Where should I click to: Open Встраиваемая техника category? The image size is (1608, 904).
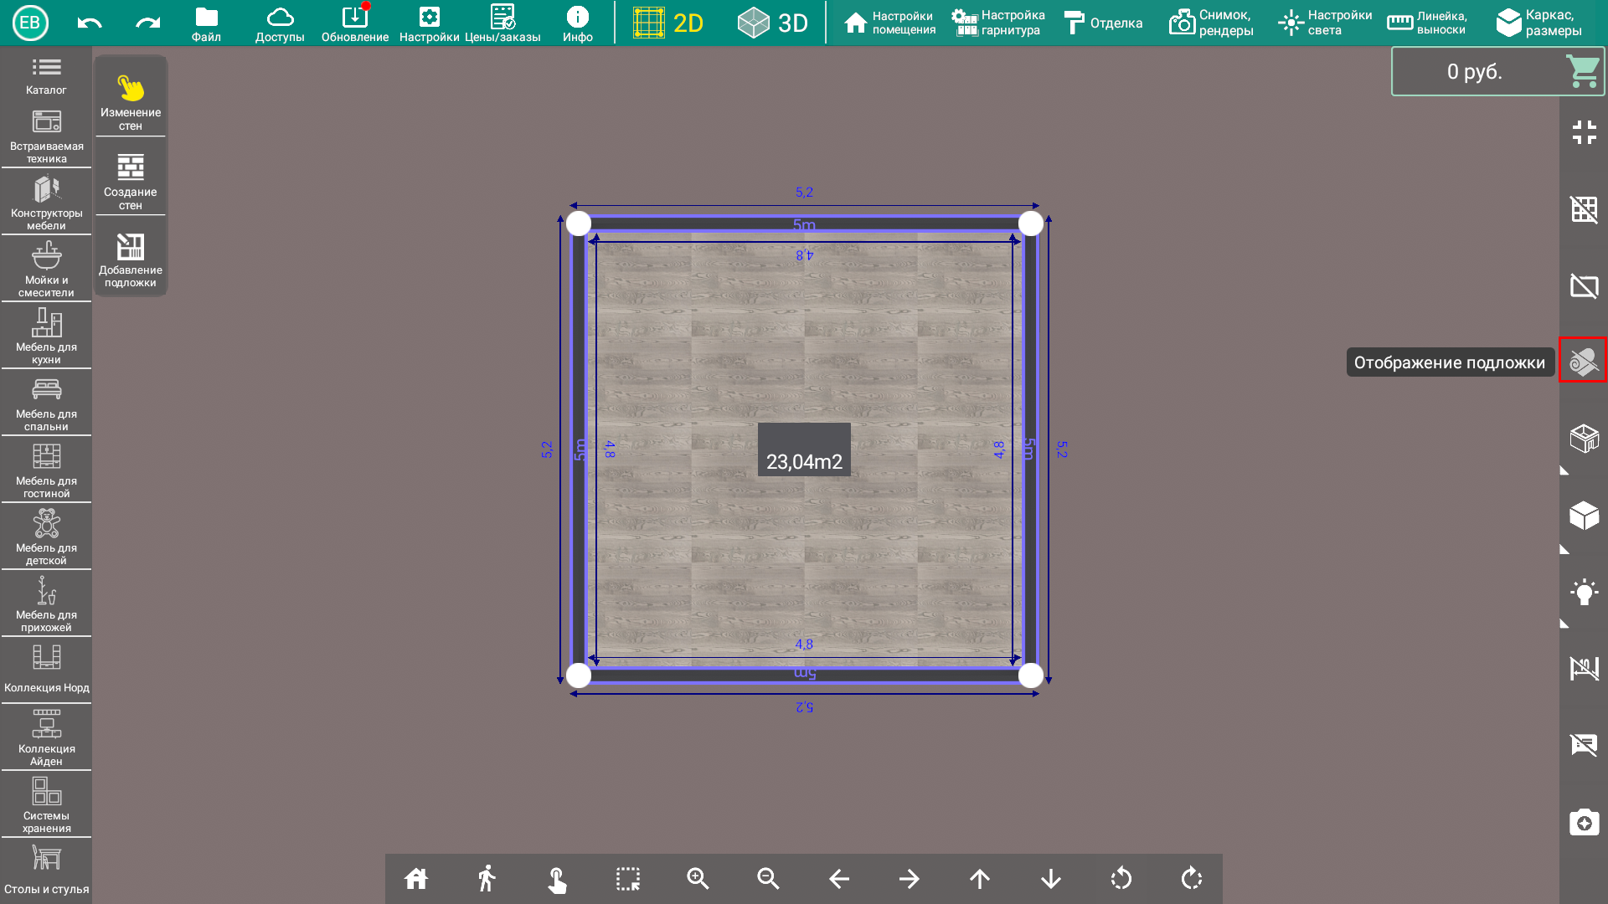pyautogui.click(x=46, y=136)
